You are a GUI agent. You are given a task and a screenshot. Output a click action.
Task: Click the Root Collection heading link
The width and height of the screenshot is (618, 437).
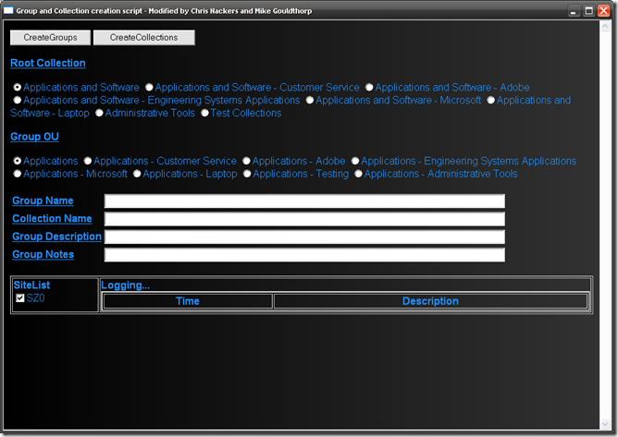(x=48, y=63)
